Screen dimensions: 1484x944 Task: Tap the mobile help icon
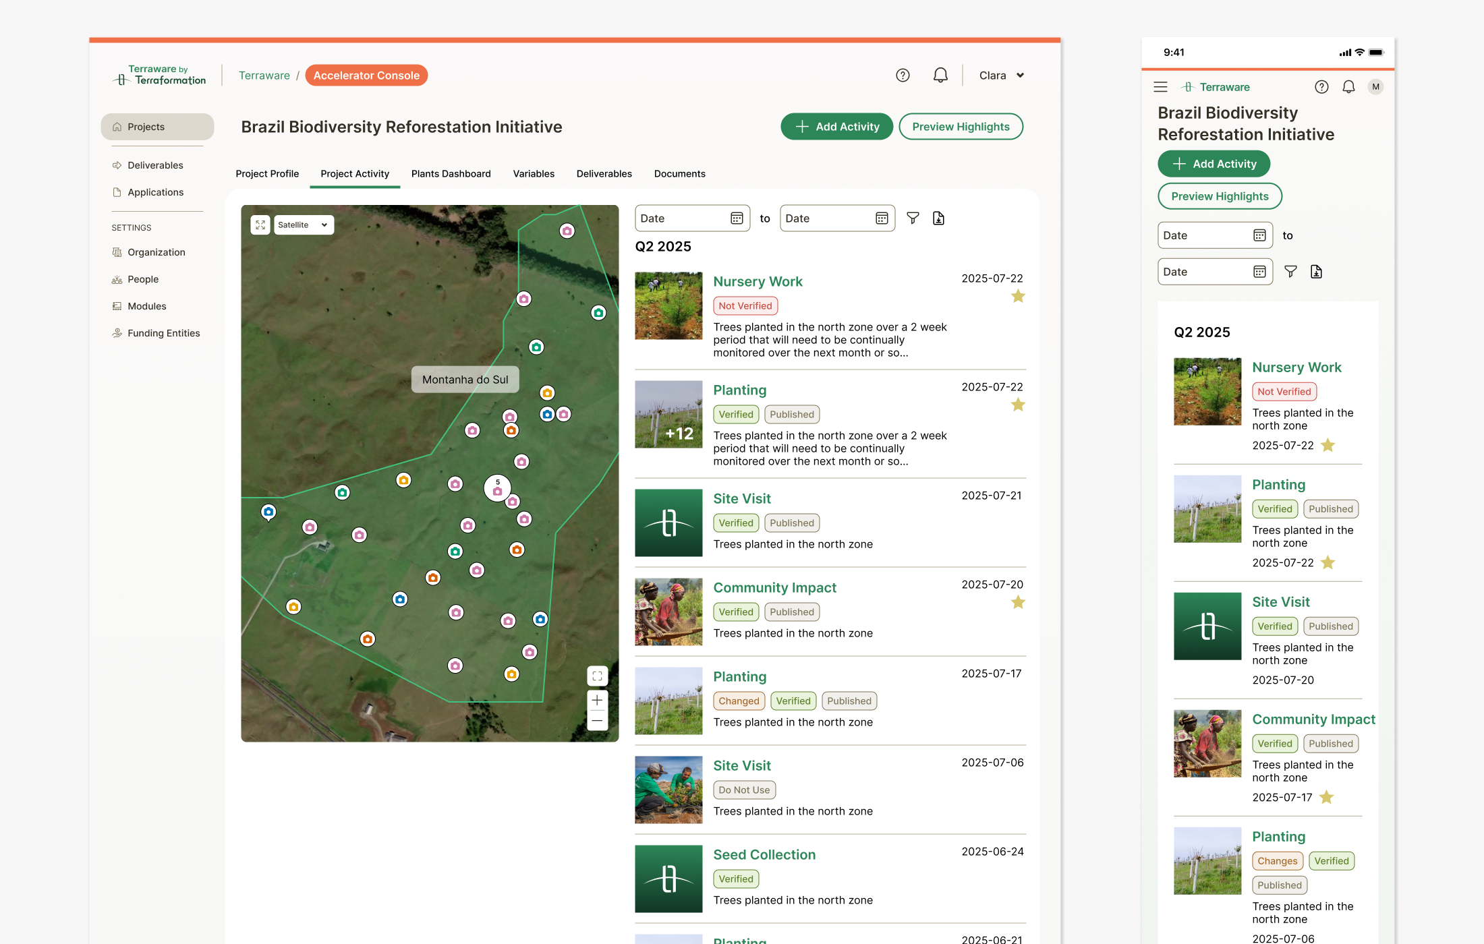tap(1321, 87)
